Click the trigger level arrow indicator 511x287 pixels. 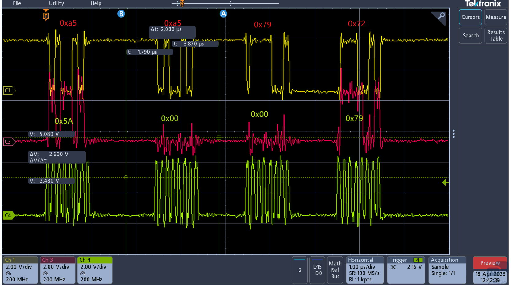coord(445,183)
